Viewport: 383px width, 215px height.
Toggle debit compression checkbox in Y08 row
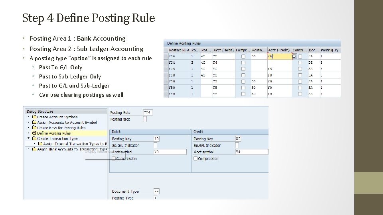pos(243,75)
